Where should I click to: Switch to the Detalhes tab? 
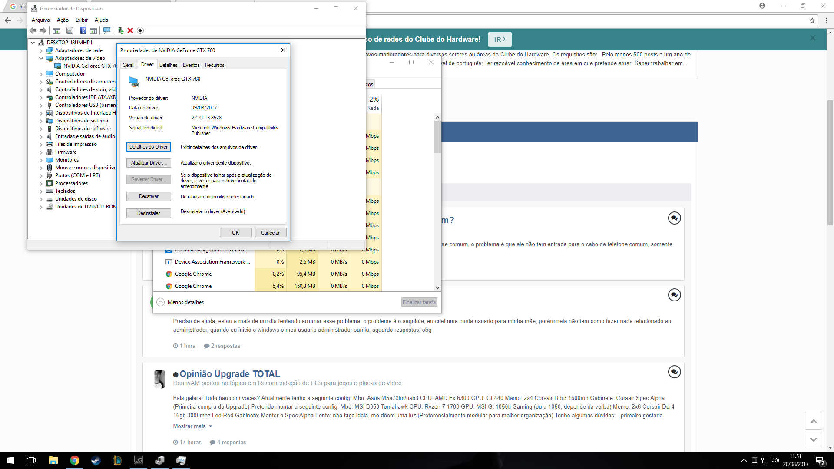pos(168,65)
